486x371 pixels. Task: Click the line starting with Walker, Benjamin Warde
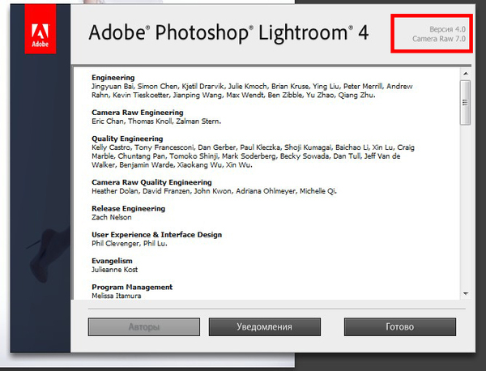[172, 165]
